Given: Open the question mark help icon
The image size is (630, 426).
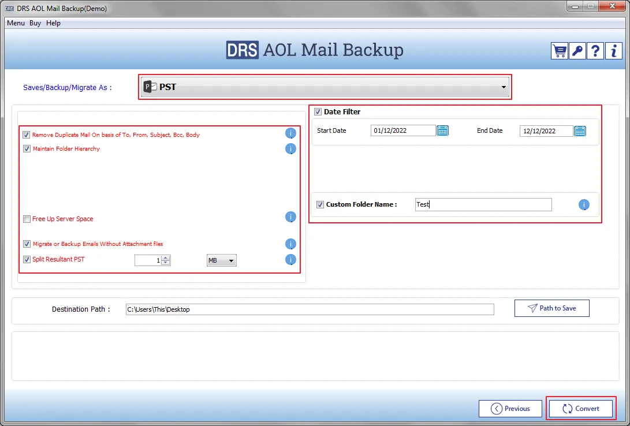Looking at the screenshot, I should click(x=595, y=51).
